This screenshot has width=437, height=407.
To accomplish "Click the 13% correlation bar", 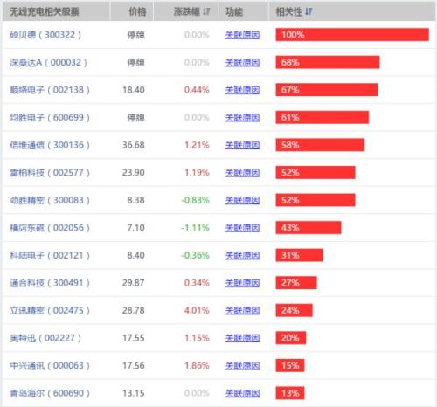I will click(x=290, y=393).
